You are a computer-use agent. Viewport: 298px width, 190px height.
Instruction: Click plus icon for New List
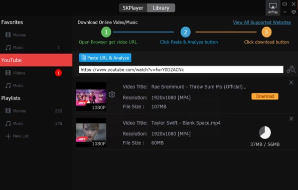tap(8, 136)
